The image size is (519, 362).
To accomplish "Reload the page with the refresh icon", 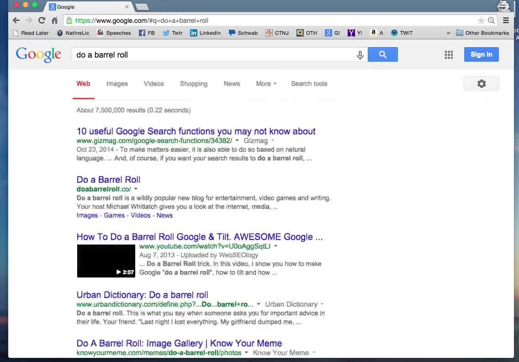I will click(x=42, y=21).
